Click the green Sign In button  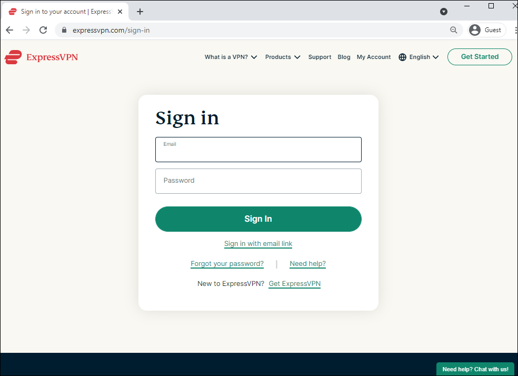click(258, 219)
